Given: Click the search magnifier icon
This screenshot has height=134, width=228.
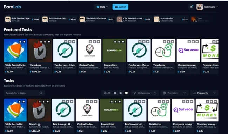Looking at the screenshot, I should 41,93.
